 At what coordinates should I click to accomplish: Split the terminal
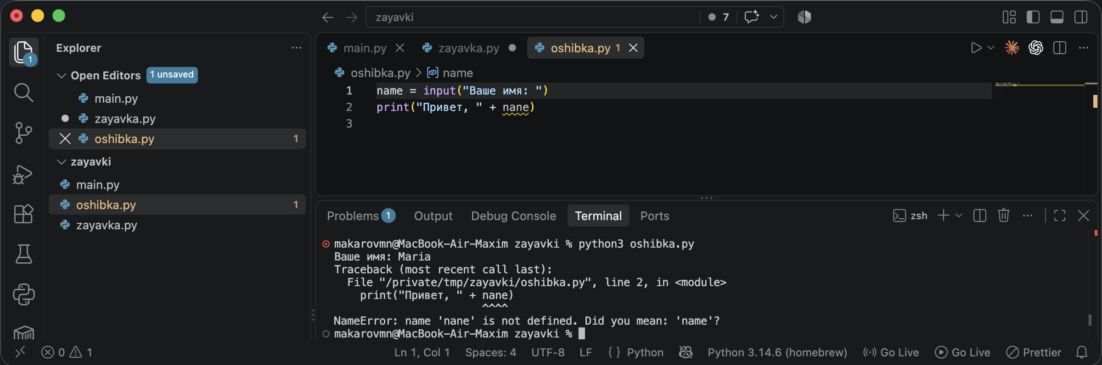pyautogui.click(x=980, y=216)
